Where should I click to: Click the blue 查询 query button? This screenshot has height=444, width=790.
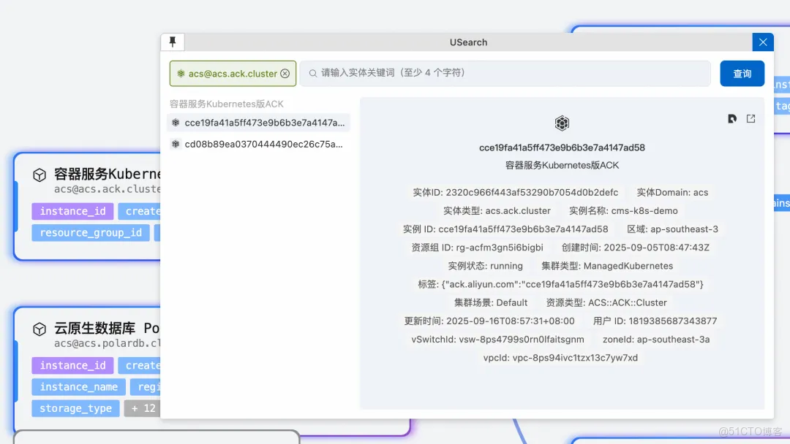pyautogui.click(x=742, y=73)
